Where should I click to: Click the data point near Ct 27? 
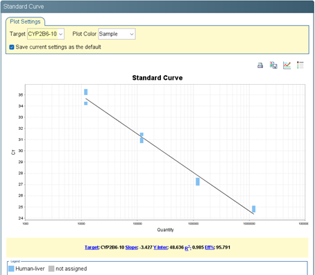coord(198,182)
